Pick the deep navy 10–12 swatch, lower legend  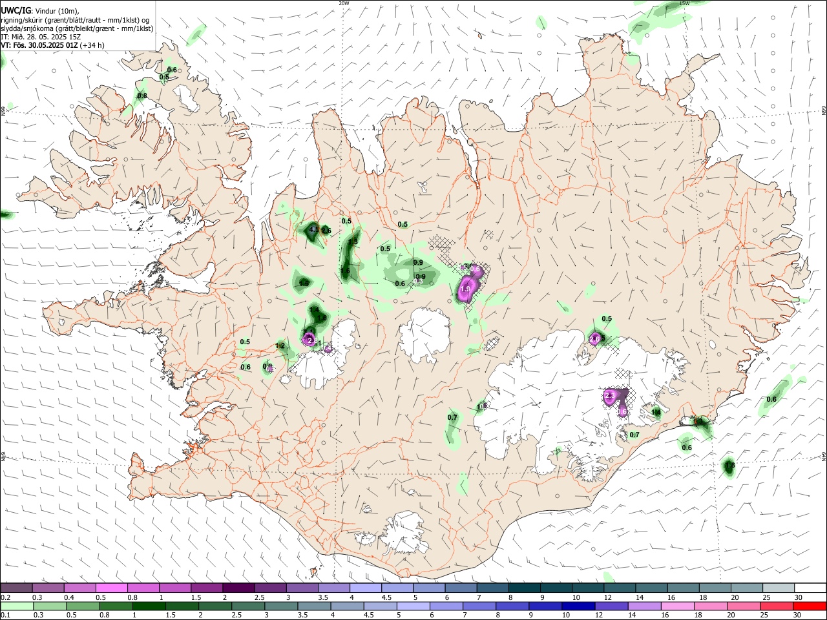pyautogui.click(x=579, y=606)
